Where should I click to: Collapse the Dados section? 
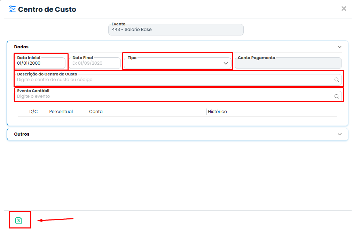point(339,47)
